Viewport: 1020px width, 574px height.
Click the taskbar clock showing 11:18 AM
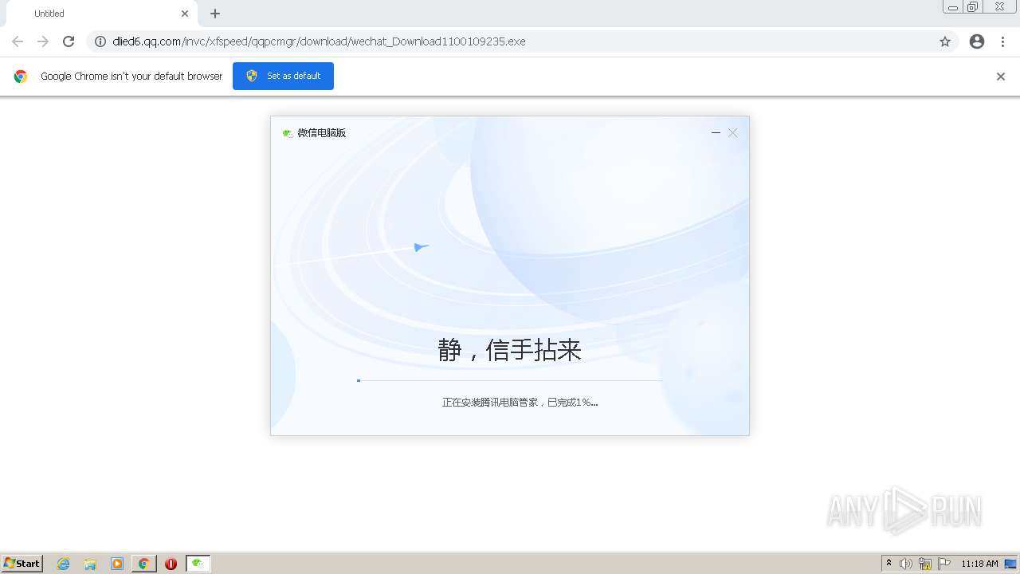(979, 564)
